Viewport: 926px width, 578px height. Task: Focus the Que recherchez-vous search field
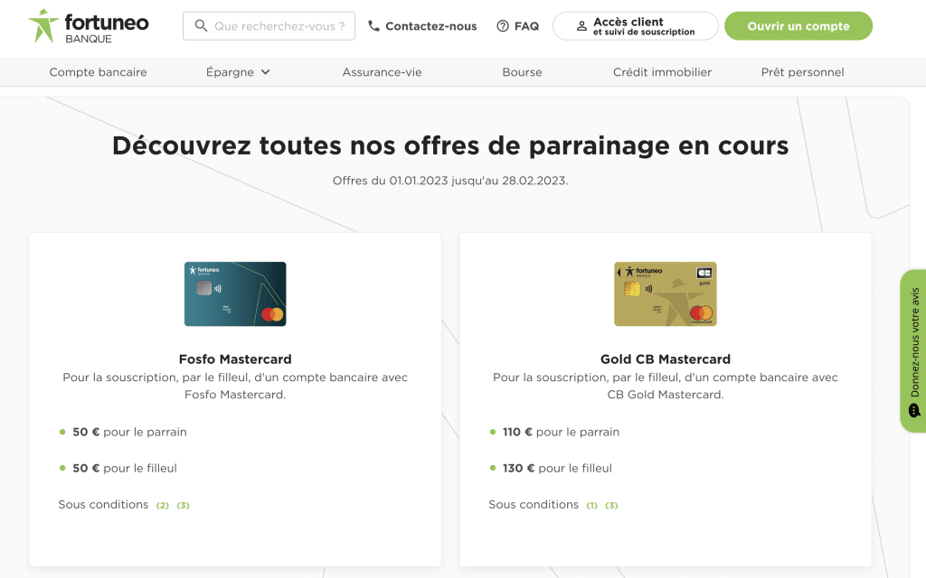[x=269, y=26]
